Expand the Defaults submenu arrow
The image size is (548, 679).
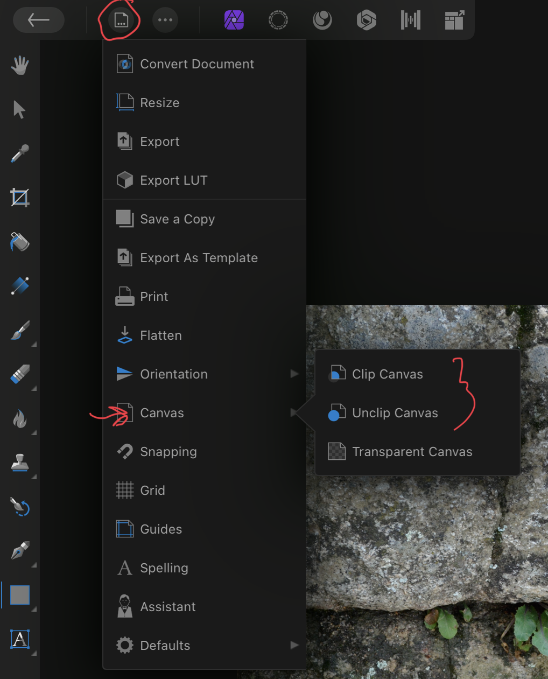pyautogui.click(x=294, y=645)
